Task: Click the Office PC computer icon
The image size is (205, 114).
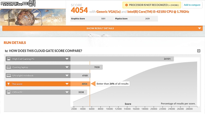Action: [x=9, y=92]
